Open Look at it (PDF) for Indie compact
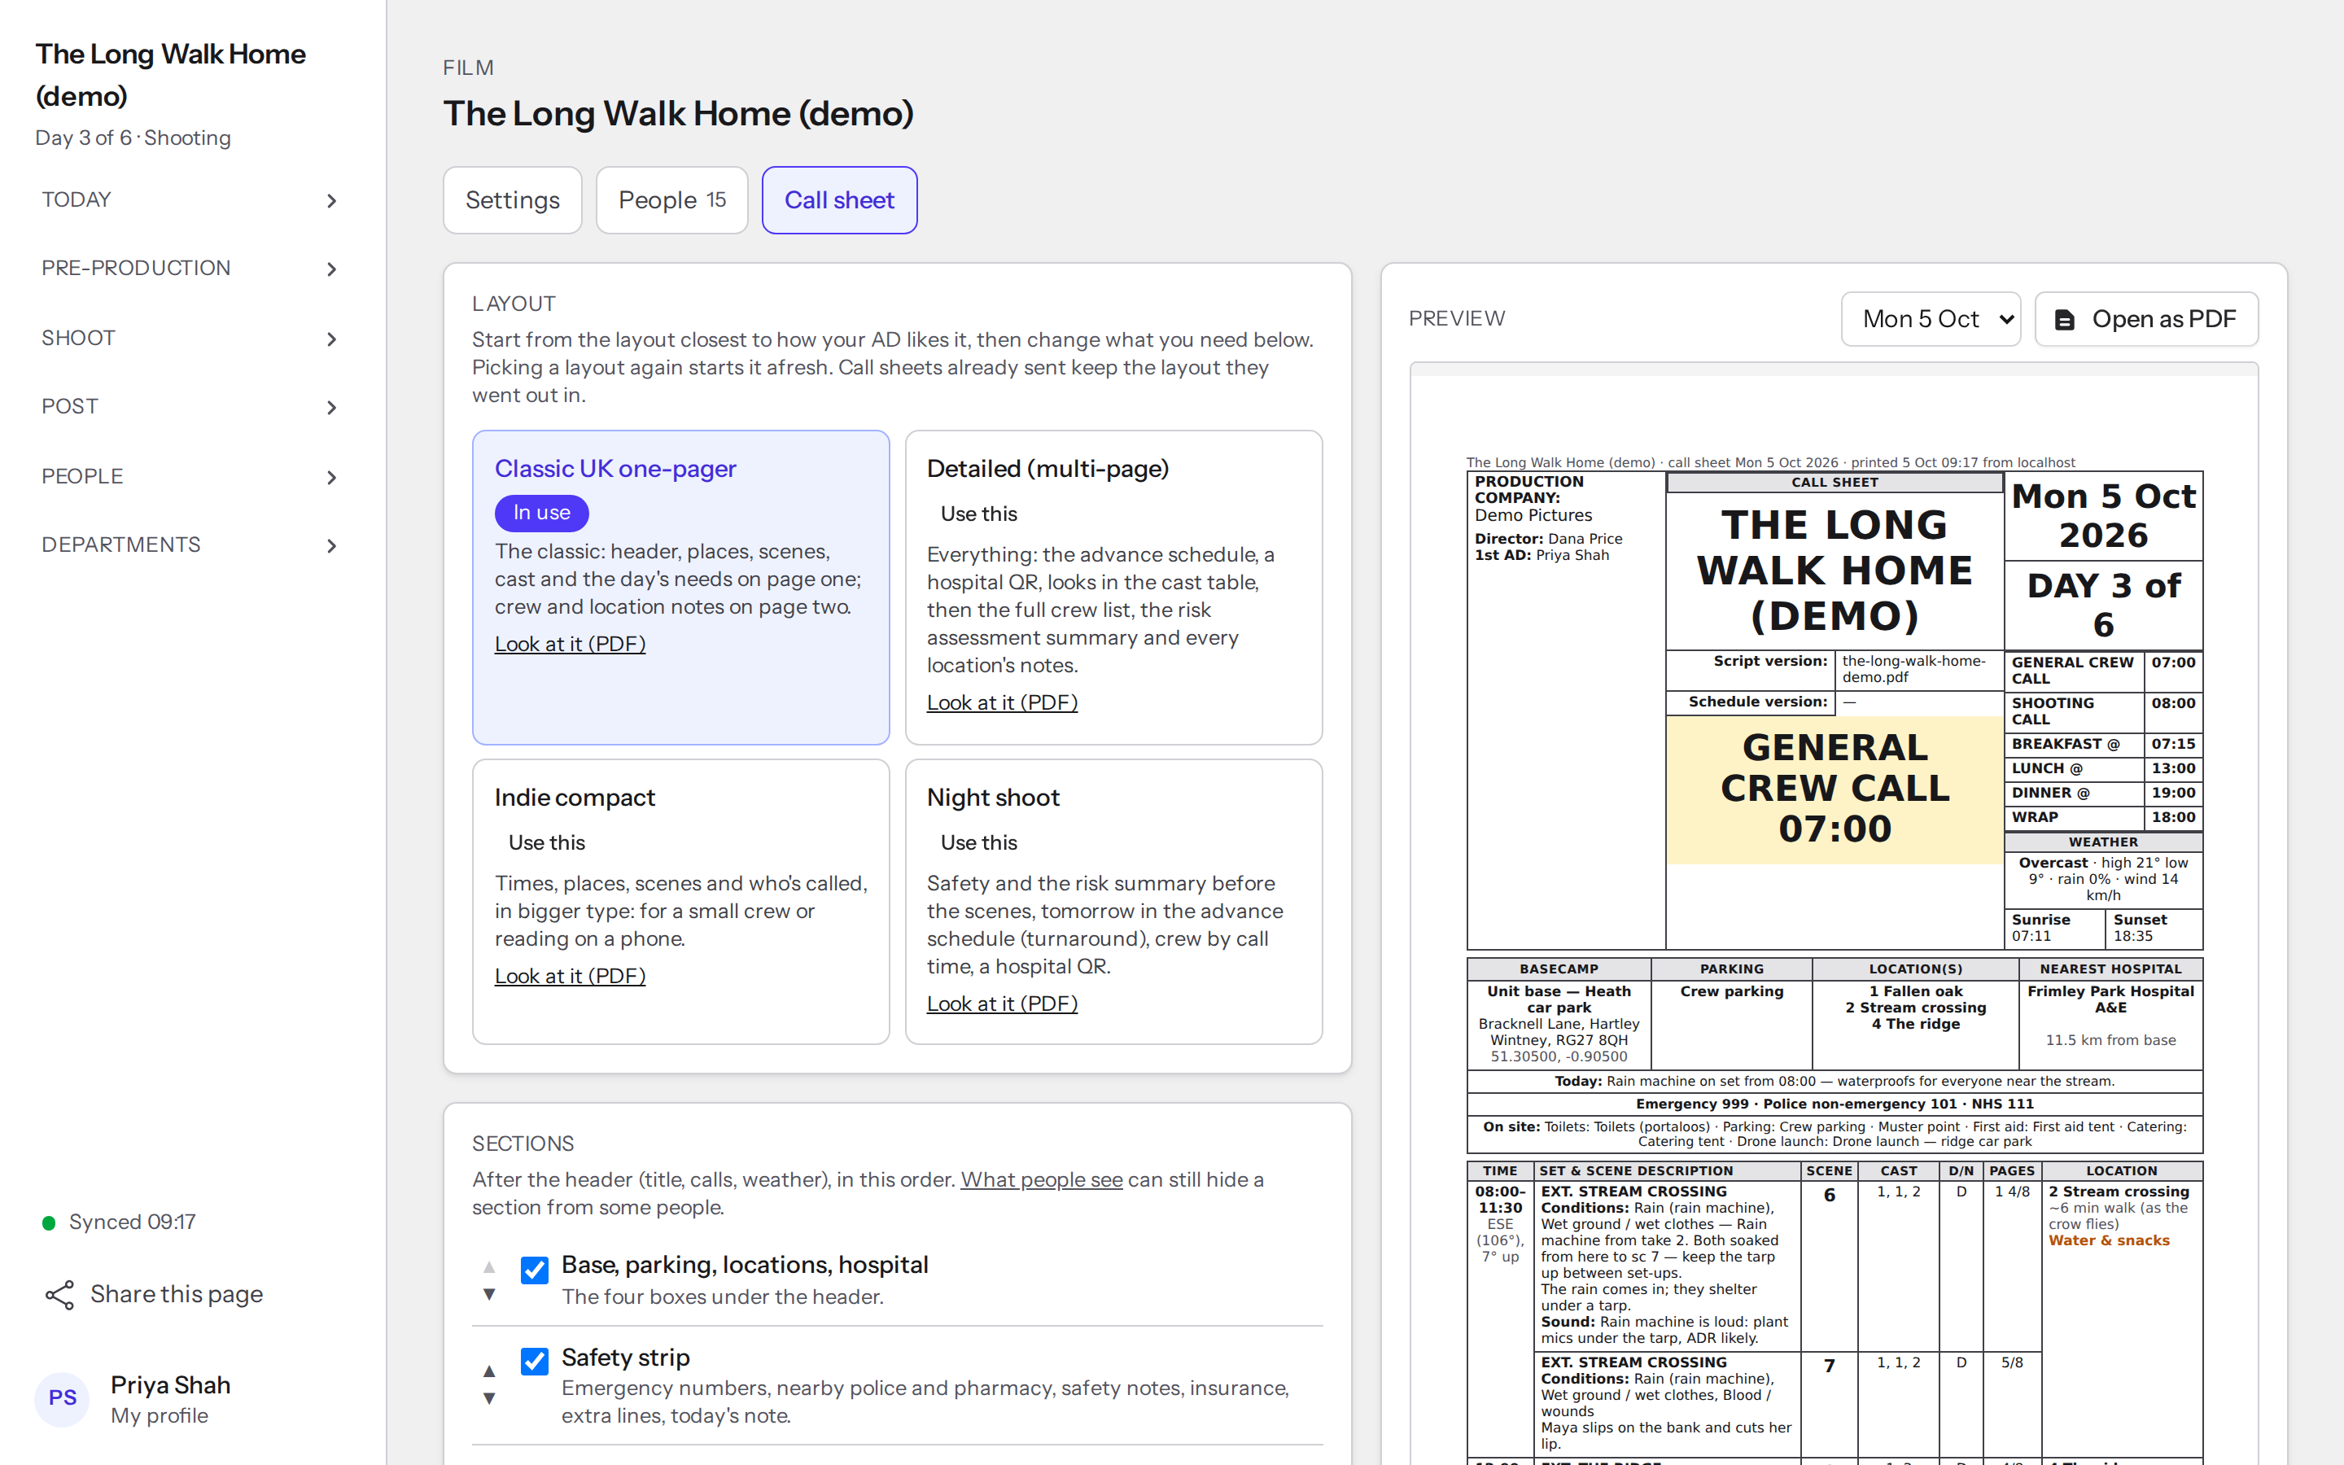This screenshot has height=1465, width=2344. tap(570, 976)
